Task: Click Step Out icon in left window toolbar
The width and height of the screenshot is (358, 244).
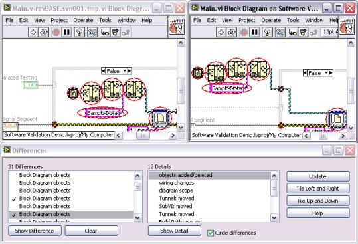Action: coord(126,32)
